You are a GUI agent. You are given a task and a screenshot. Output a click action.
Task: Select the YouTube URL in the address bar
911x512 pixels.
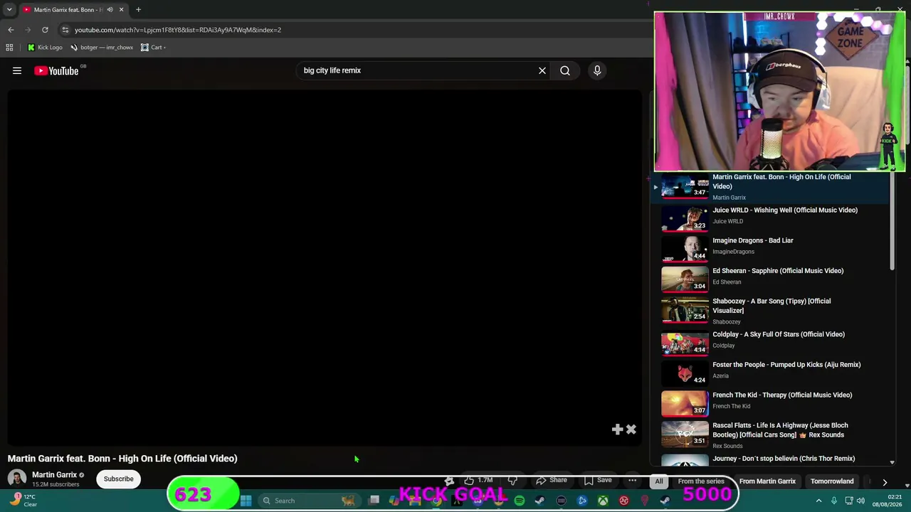(x=178, y=30)
